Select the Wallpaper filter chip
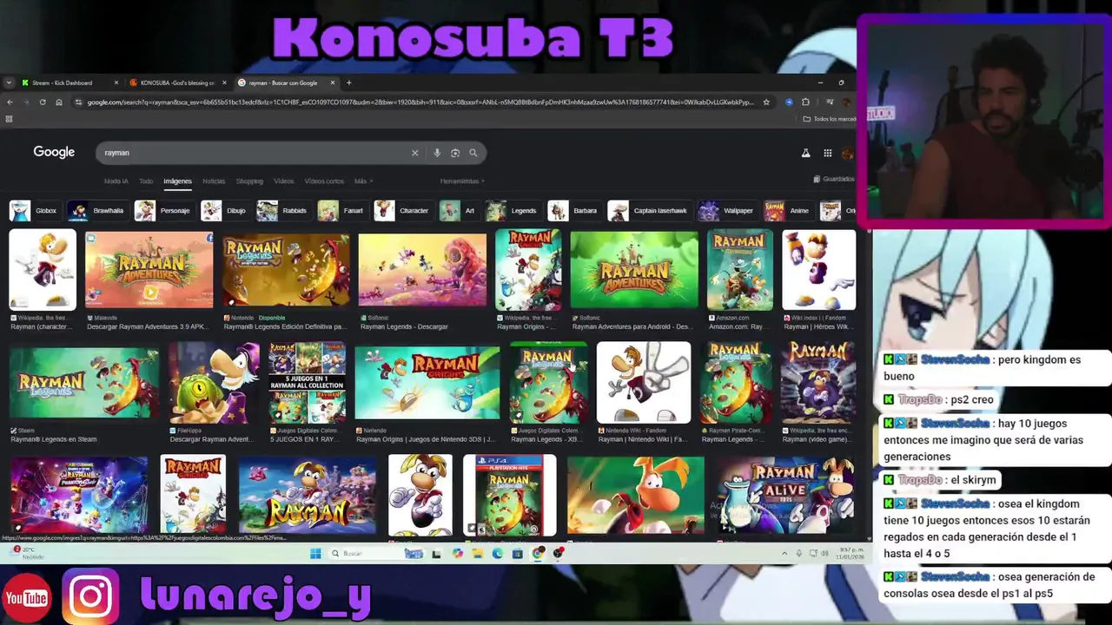 point(728,211)
